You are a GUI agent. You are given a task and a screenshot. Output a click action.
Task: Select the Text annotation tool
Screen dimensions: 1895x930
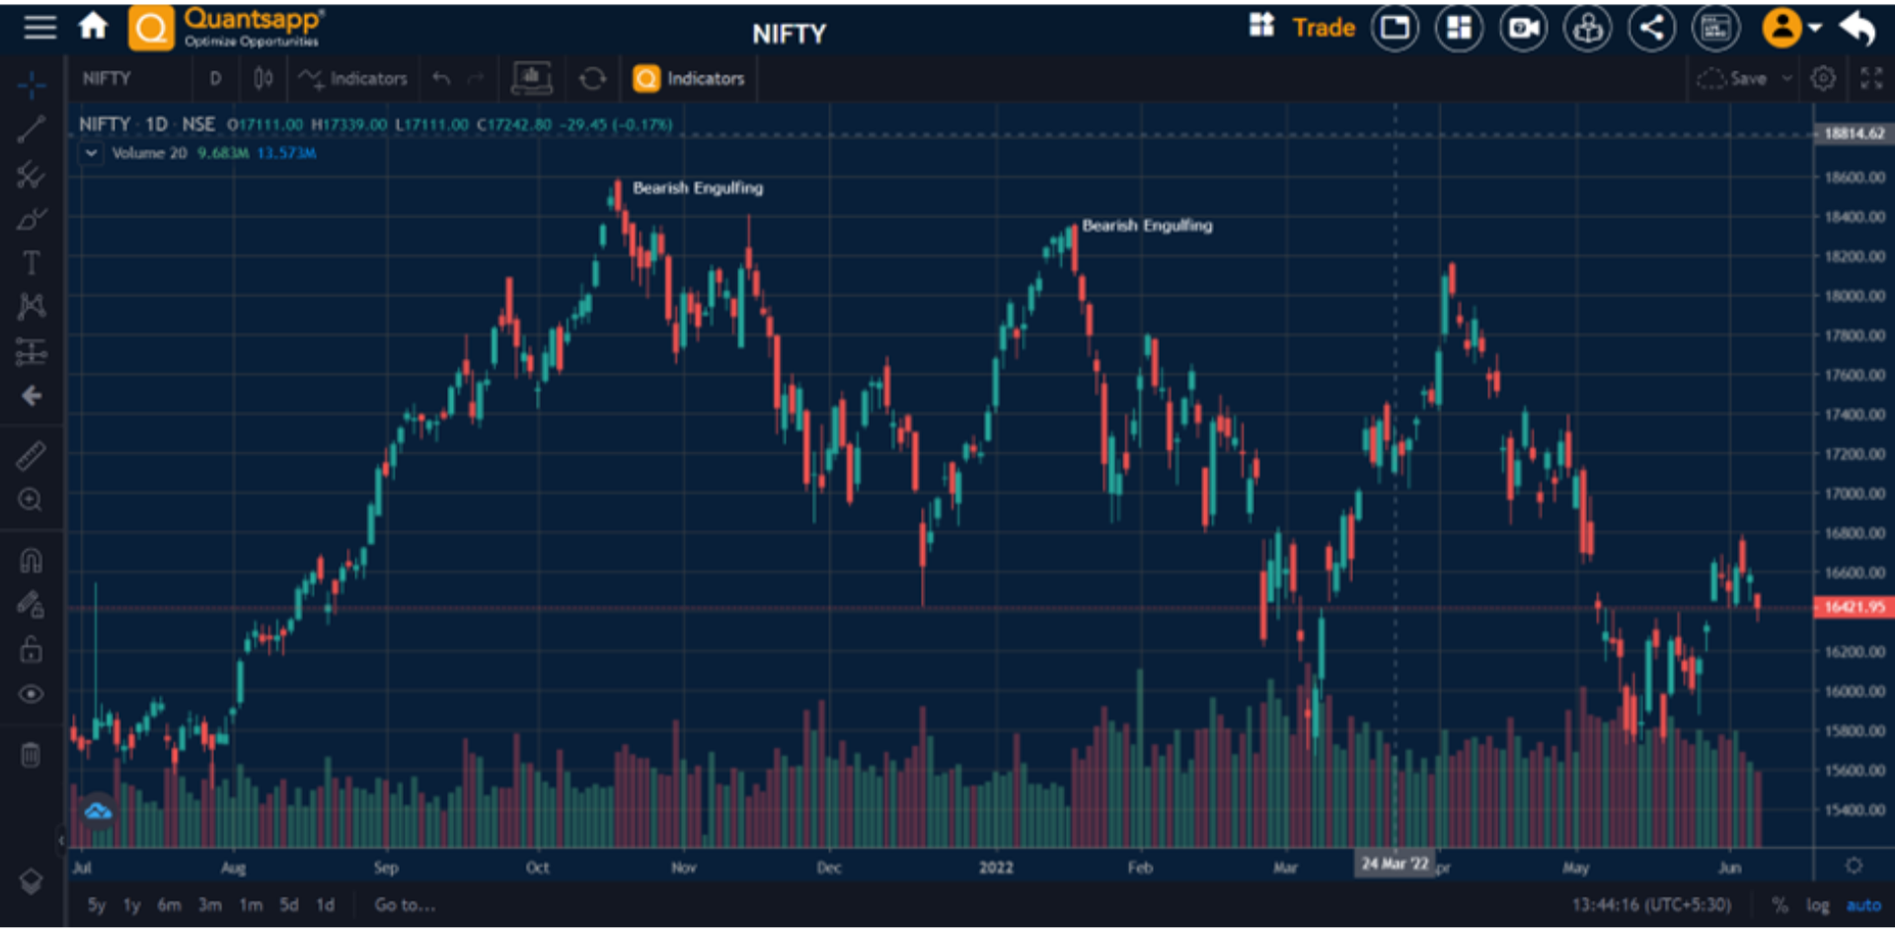click(32, 263)
